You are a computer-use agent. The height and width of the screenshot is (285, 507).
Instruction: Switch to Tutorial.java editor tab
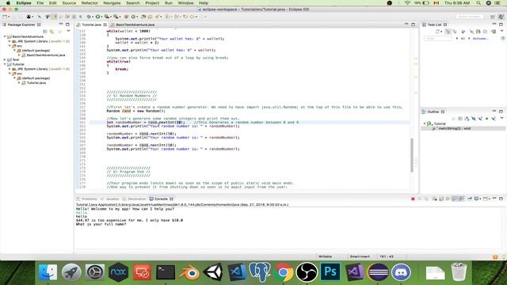click(x=92, y=25)
